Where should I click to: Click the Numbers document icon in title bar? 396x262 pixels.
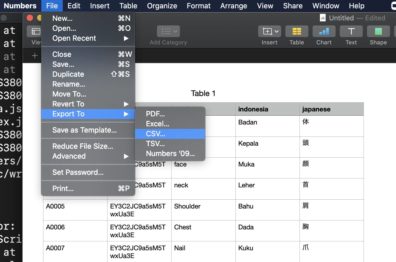(323, 18)
